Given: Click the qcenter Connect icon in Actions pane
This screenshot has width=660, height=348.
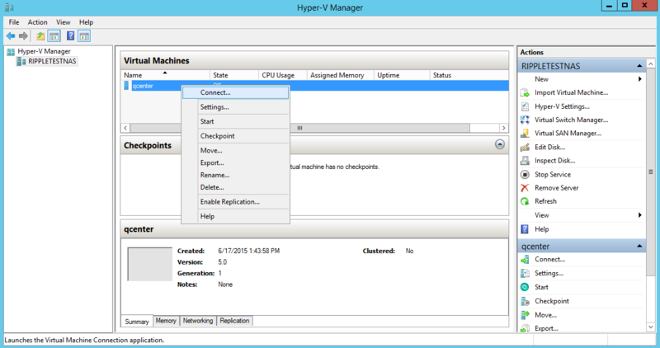Looking at the screenshot, I should [525, 260].
